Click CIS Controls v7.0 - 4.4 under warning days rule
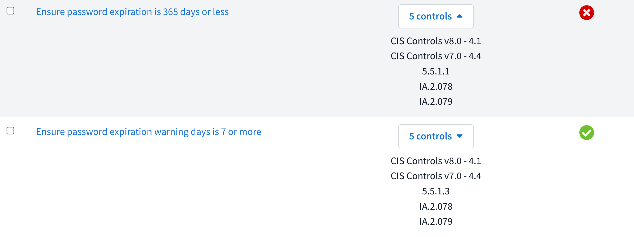 pyautogui.click(x=436, y=176)
